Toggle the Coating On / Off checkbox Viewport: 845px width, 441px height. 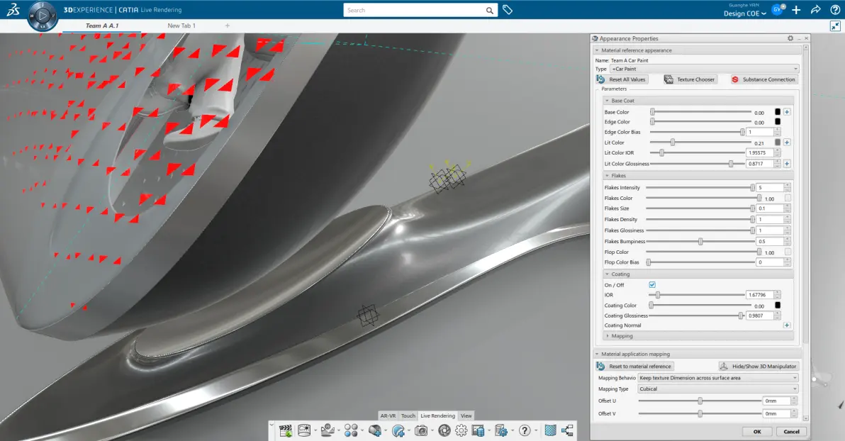pos(652,284)
